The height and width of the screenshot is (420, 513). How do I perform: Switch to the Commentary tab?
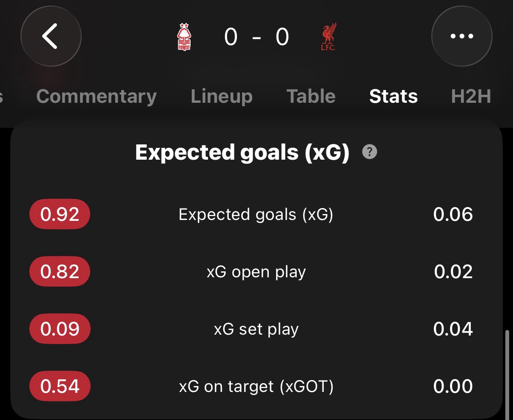(97, 96)
